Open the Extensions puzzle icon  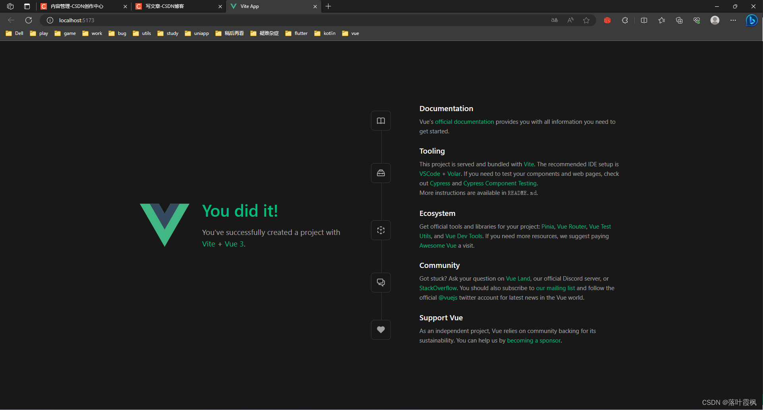(x=625, y=20)
